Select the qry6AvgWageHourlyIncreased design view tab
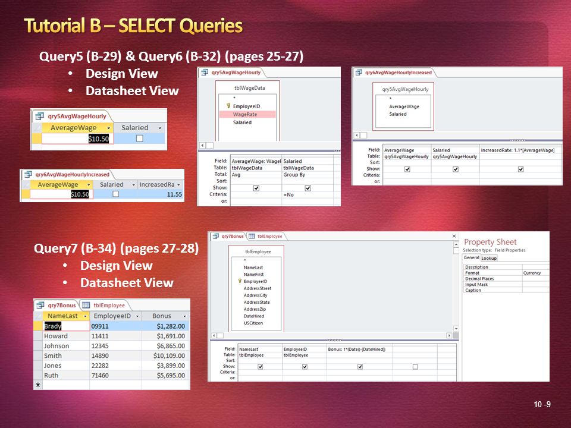 tap(394, 73)
